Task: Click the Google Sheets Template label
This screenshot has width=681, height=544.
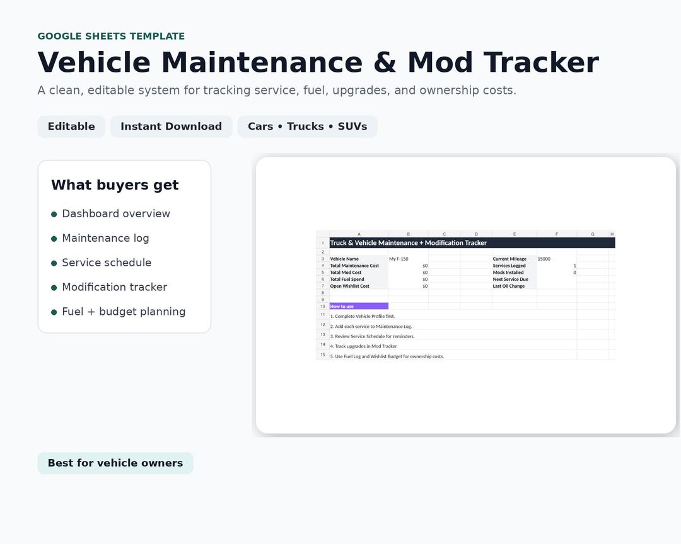Action: 111,36
